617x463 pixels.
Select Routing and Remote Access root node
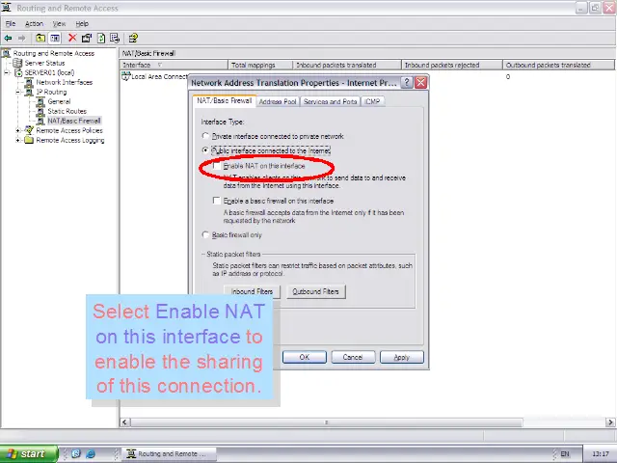click(54, 53)
